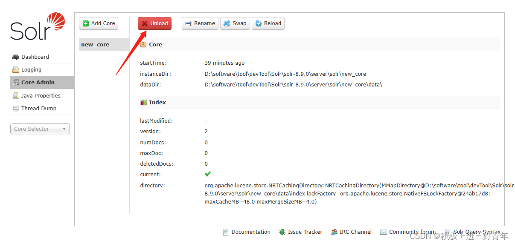Open the Logging page
The height and width of the screenshot is (244, 515).
[x=42, y=70]
